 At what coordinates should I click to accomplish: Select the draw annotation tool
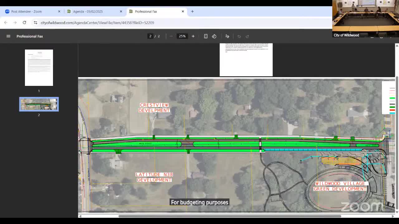click(x=227, y=36)
